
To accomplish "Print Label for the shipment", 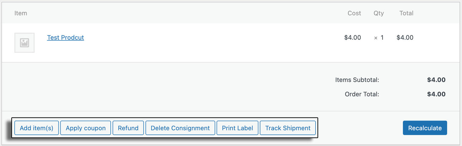I will (x=237, y=128).
